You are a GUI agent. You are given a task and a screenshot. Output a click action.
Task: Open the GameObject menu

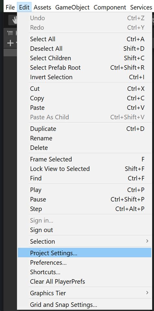pyautogui.click(x=72, y=7)
